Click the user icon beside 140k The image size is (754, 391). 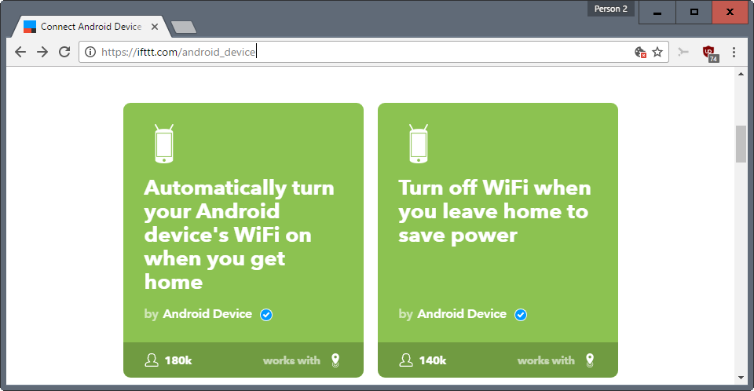406,360
